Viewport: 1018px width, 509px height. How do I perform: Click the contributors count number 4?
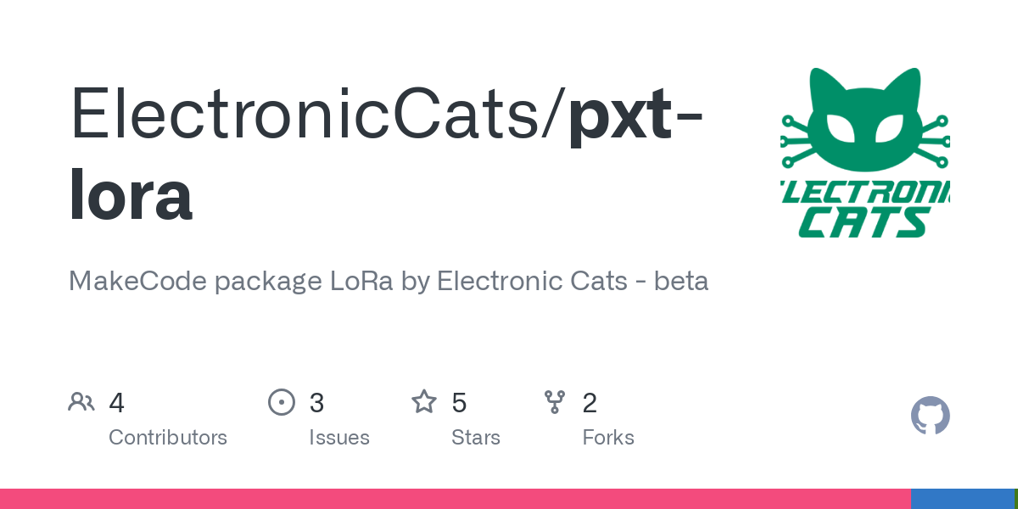click(117, 403)
